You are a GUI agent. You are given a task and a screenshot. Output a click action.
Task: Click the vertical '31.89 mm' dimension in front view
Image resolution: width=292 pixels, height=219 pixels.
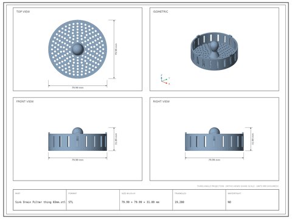click(116, 139)
